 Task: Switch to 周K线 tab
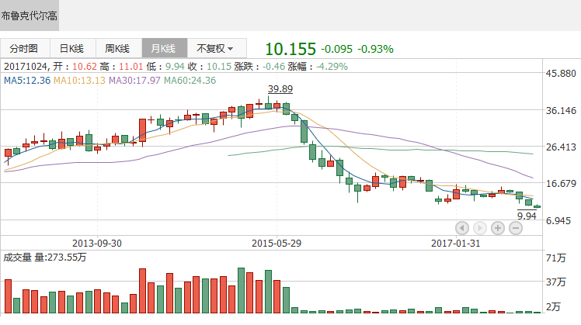[x=119, y=49]
